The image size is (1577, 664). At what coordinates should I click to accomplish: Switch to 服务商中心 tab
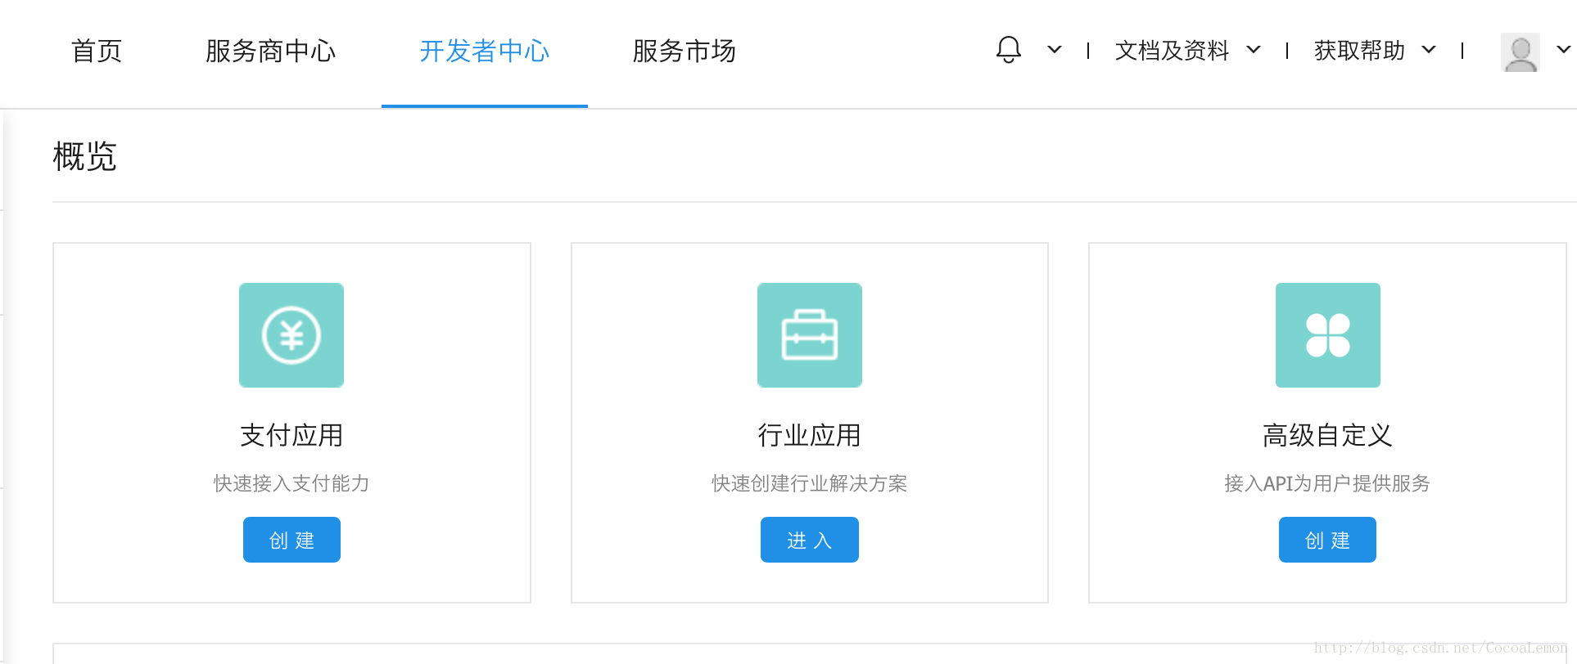[271, 52]
